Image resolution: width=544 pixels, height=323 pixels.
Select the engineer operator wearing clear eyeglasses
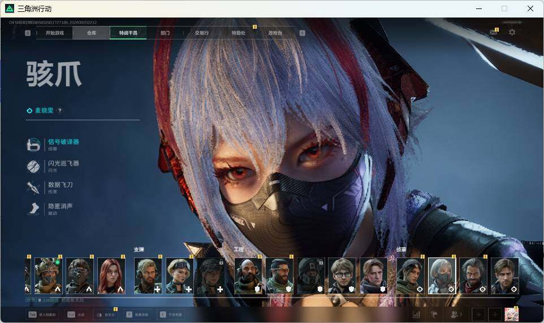342,276
